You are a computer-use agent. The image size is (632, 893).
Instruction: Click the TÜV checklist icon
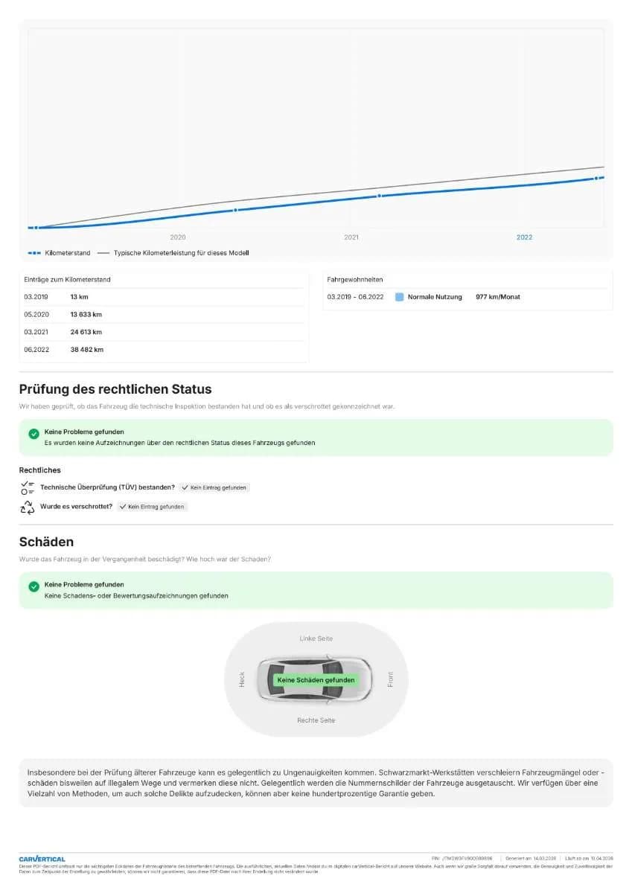click(28, 488)
